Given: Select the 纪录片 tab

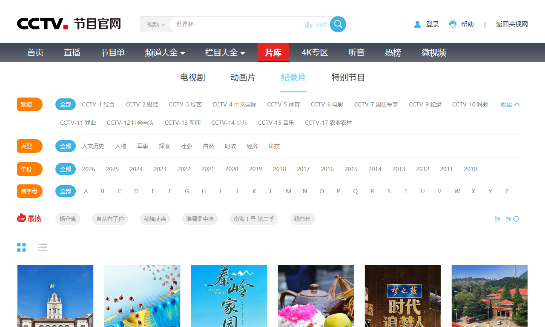Looking at the screenshot, I should [x=293, y=77].
